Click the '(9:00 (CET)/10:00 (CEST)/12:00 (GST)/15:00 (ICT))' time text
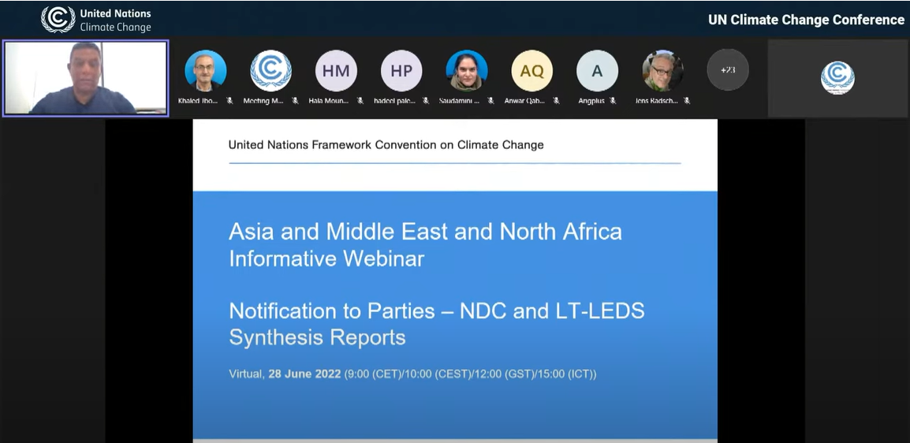 tap(471, 374)
